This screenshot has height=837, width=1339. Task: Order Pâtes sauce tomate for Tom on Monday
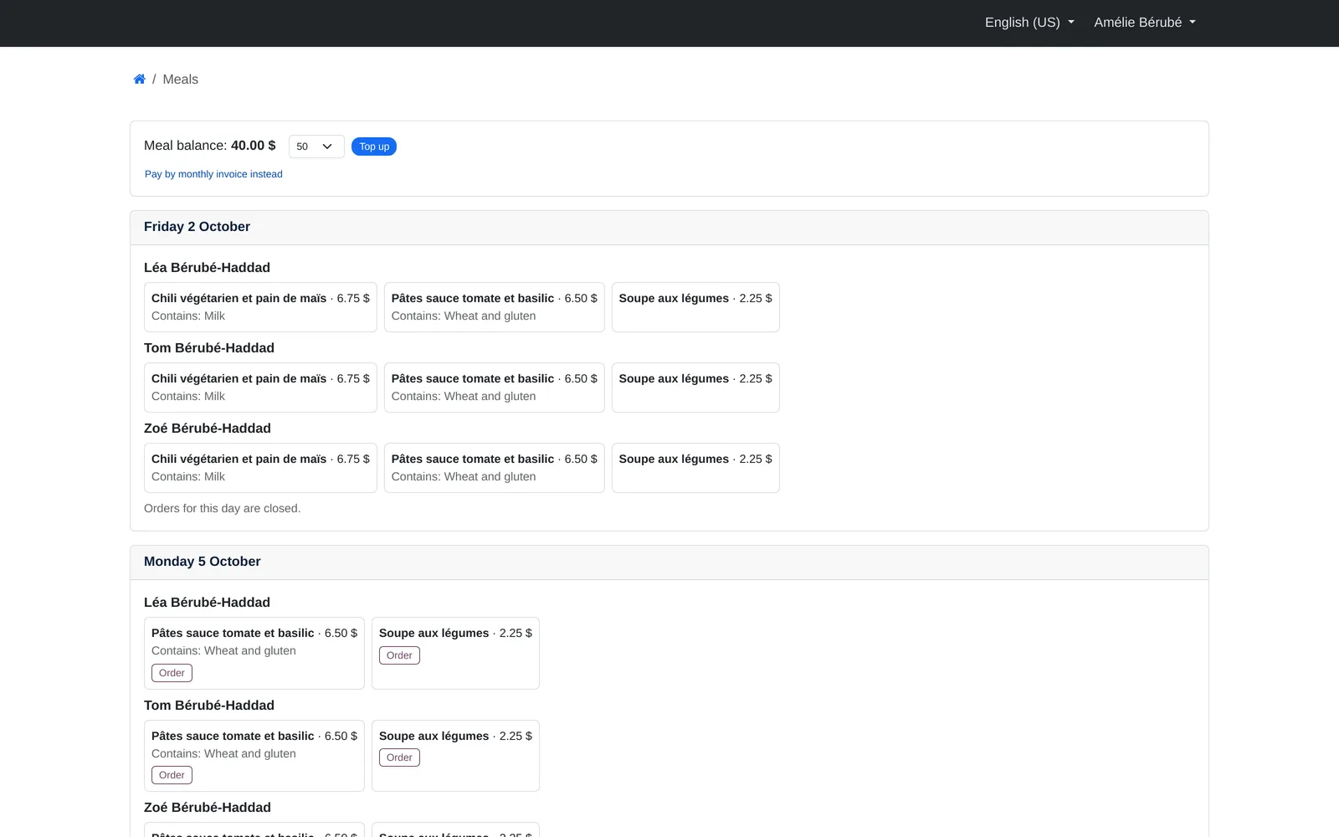click(172, 775)
